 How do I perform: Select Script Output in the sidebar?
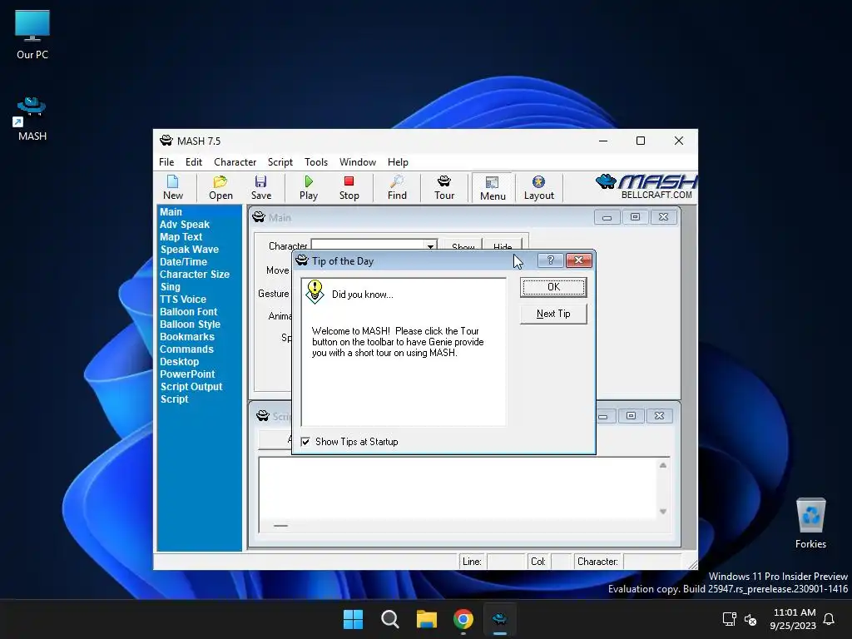pos(191,387)
